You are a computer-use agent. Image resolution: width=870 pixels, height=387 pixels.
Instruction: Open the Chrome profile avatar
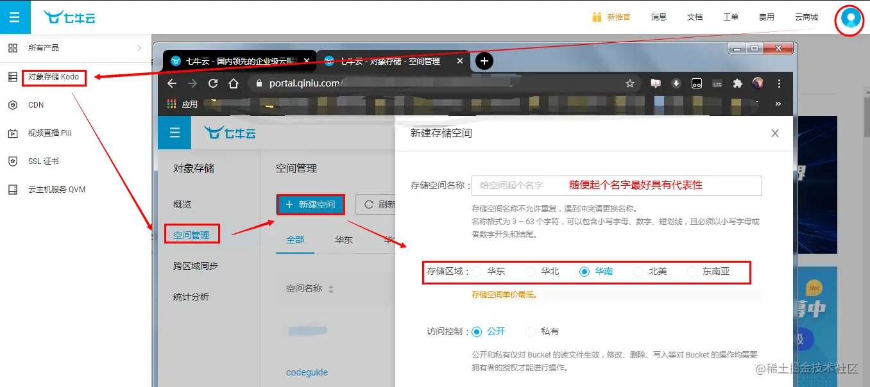pos(758,83)
